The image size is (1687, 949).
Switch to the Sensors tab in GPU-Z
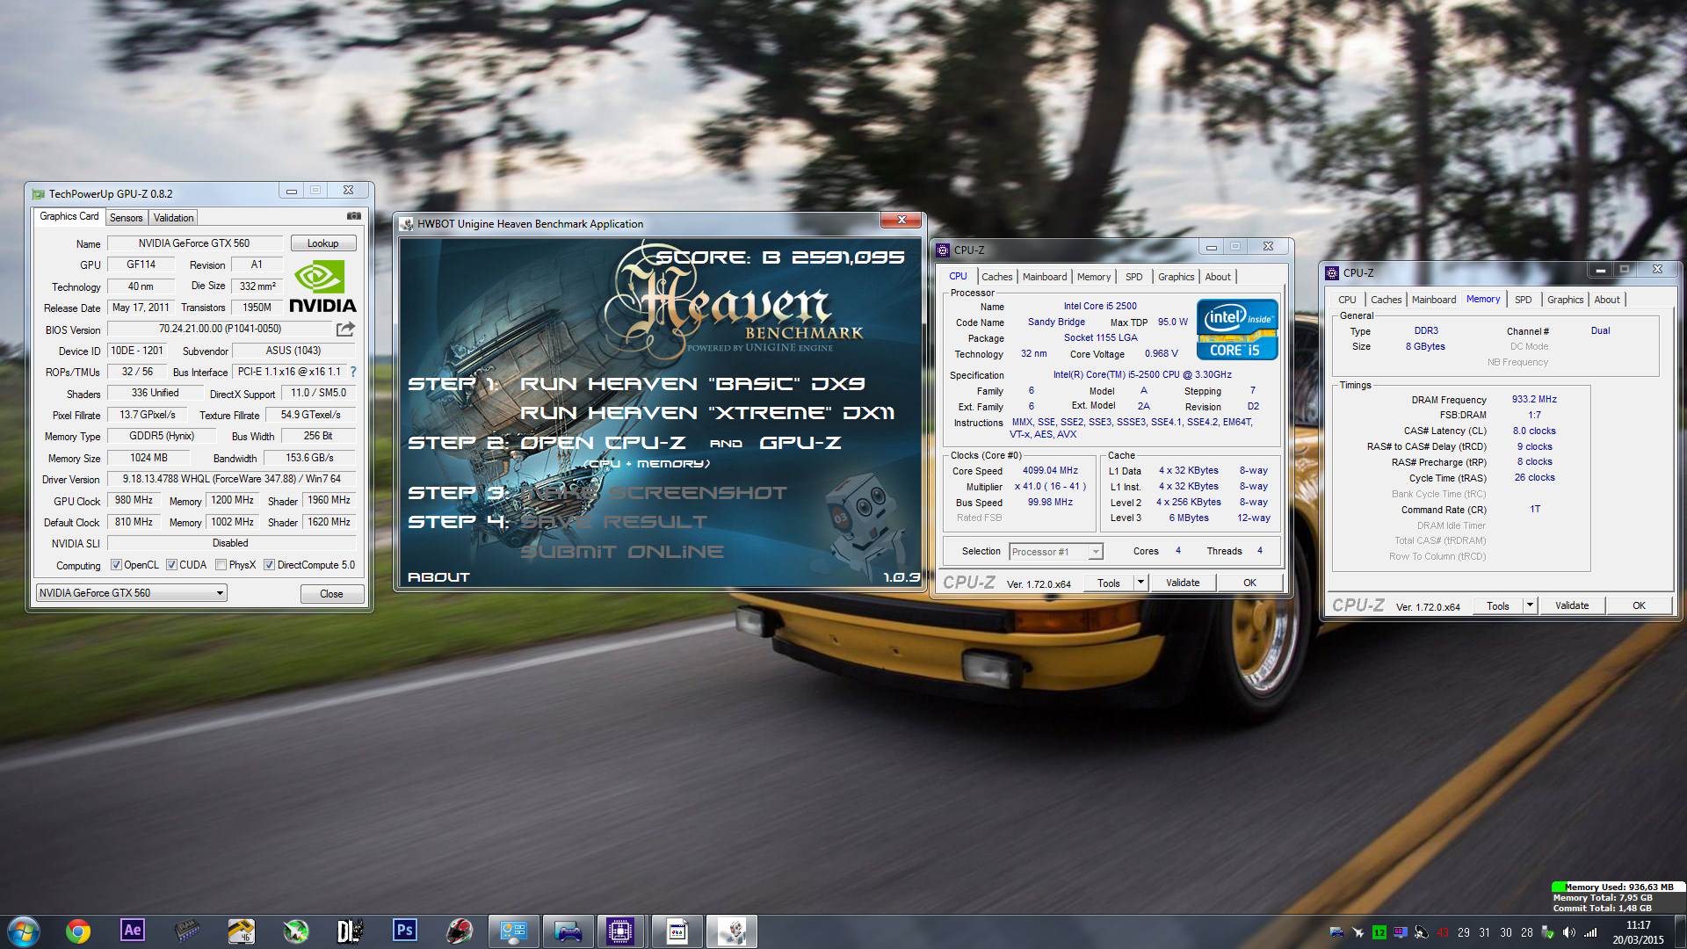pyautogui.click(x=126, y=218)
